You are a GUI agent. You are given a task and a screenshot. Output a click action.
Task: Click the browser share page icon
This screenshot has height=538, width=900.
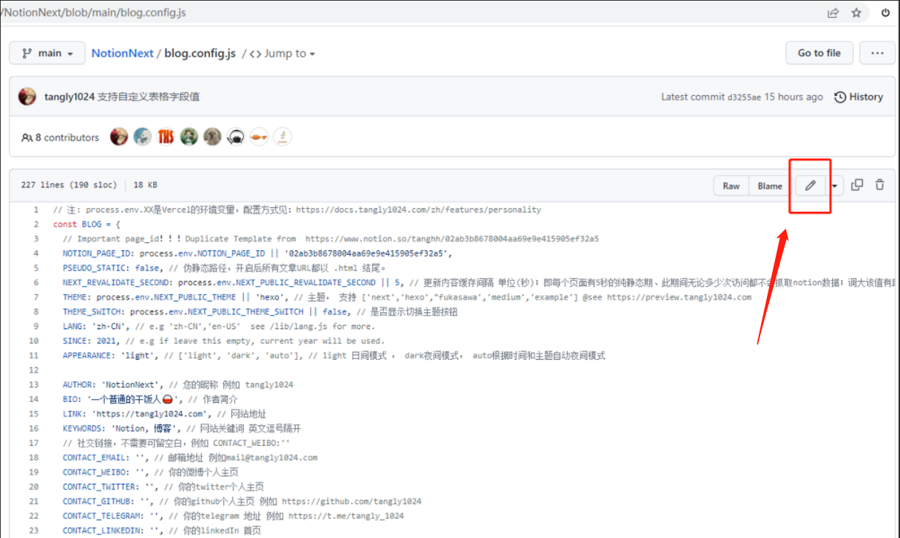click(833, 13)
